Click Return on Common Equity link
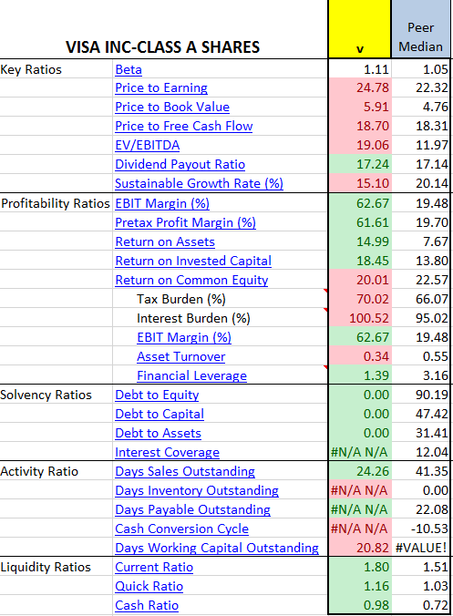The image size is (453, 616). click(191, 280)
